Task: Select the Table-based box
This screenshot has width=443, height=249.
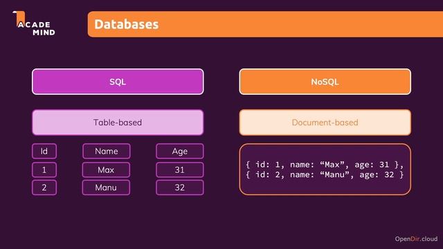Action: pos(118,122)
